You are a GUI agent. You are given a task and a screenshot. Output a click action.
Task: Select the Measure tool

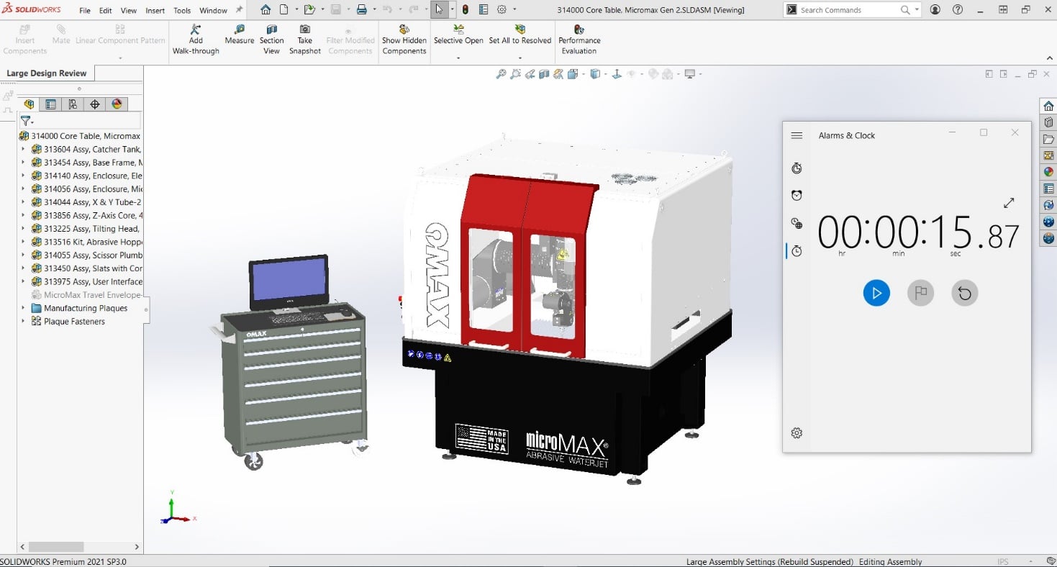(x=240, y=35)
